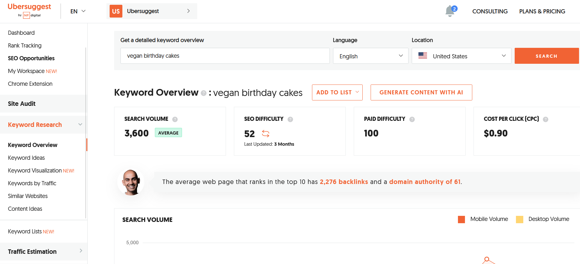580x264 pixels.
Task: Open Plans & Pricing
Action: (542, 11)
